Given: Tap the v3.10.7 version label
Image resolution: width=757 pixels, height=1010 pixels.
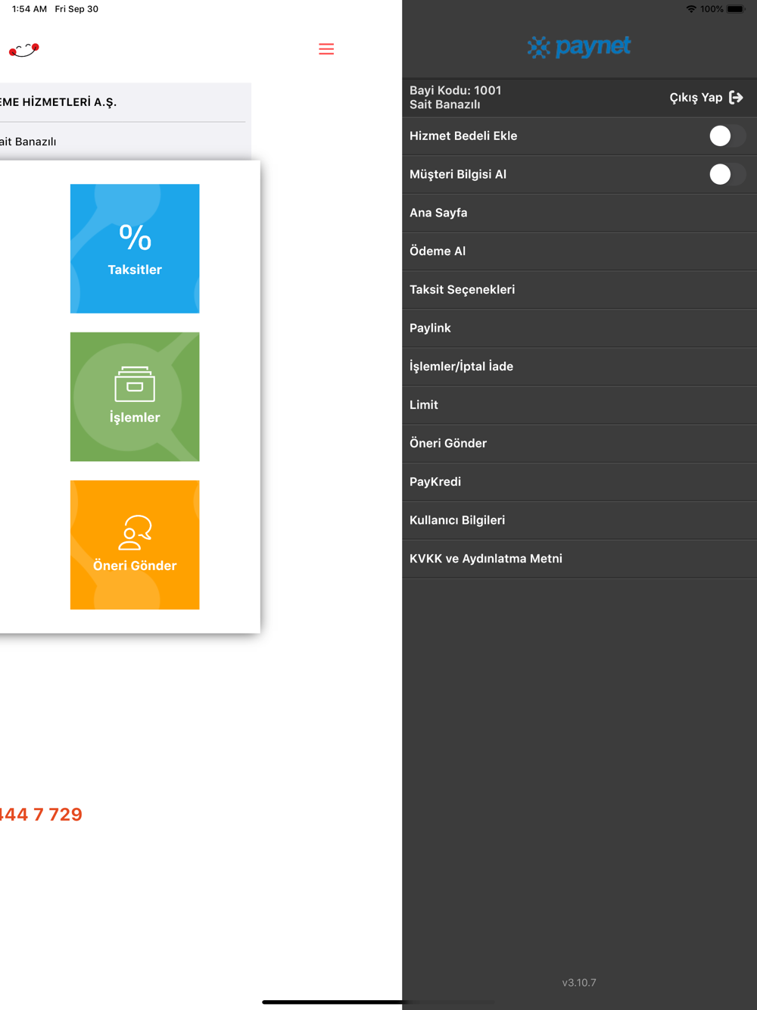Looking at the screenshot, I should pyautogui.click(x=579, y=983).
